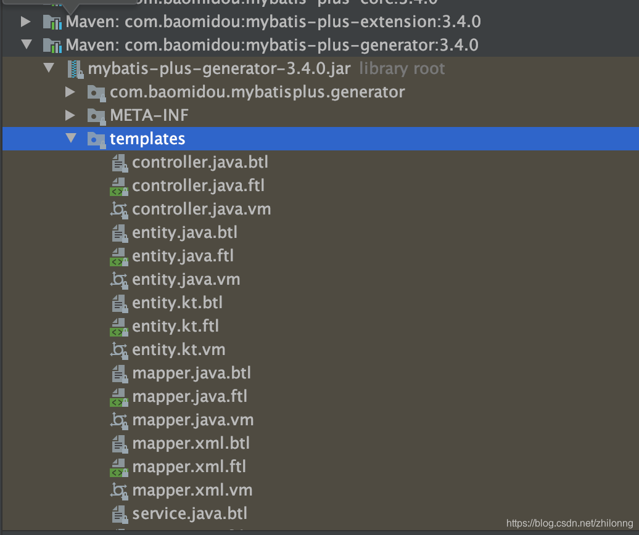Click the FreeMarker icon of entity.kt.ftl
The width and height of the screenshot is (639, 535).
click(x=119, y=327)
